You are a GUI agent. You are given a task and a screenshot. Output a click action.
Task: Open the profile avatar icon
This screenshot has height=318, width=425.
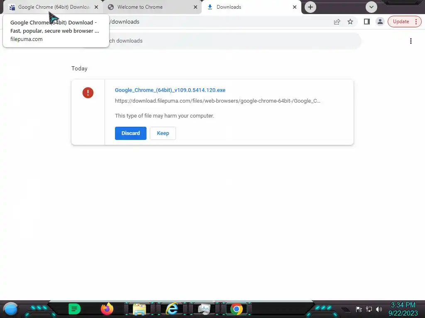380,22
